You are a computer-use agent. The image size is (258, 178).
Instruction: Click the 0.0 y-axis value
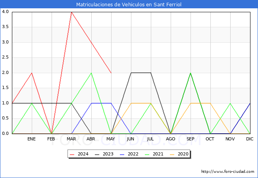click(x=5, y=134)
